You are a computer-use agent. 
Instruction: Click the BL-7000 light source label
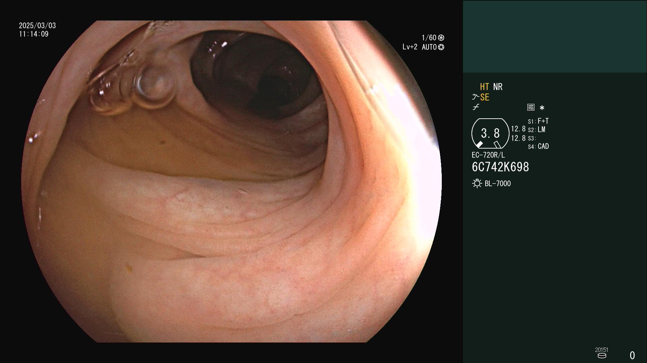coord(498,184)
